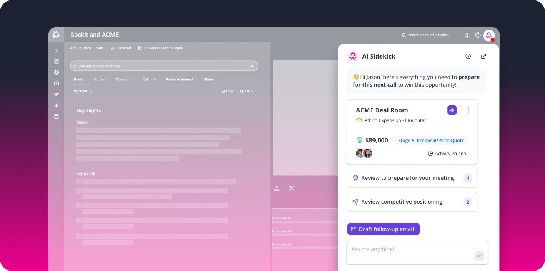Switch to the Briefs tab
545x271 pixels.
tap(78, 79)
